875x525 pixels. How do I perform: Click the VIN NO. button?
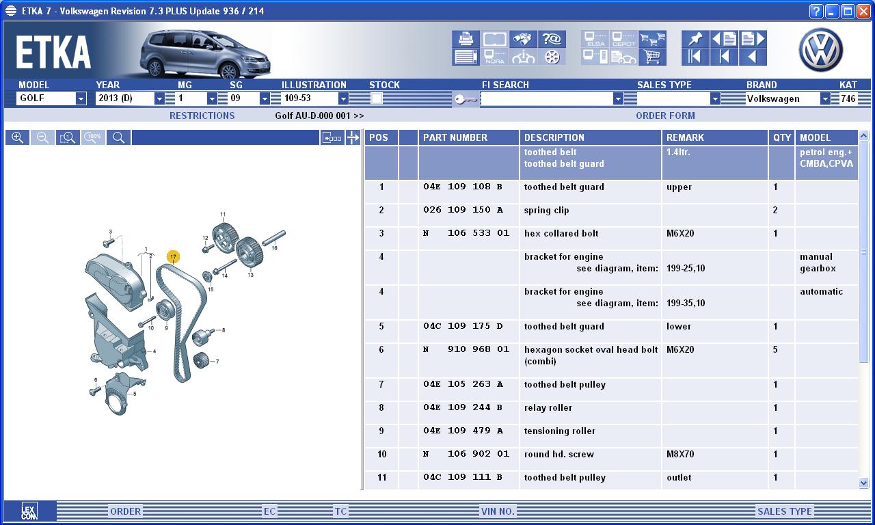point(498,511)
